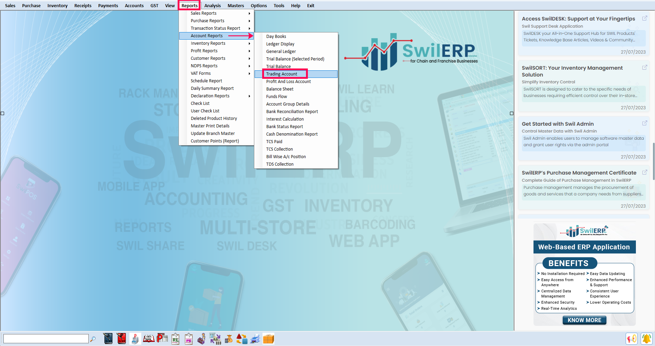Choose Bill Wise A/c Position
Viewport: 655px width, 346px height.
pyautogui.click(x=296, y=156)
